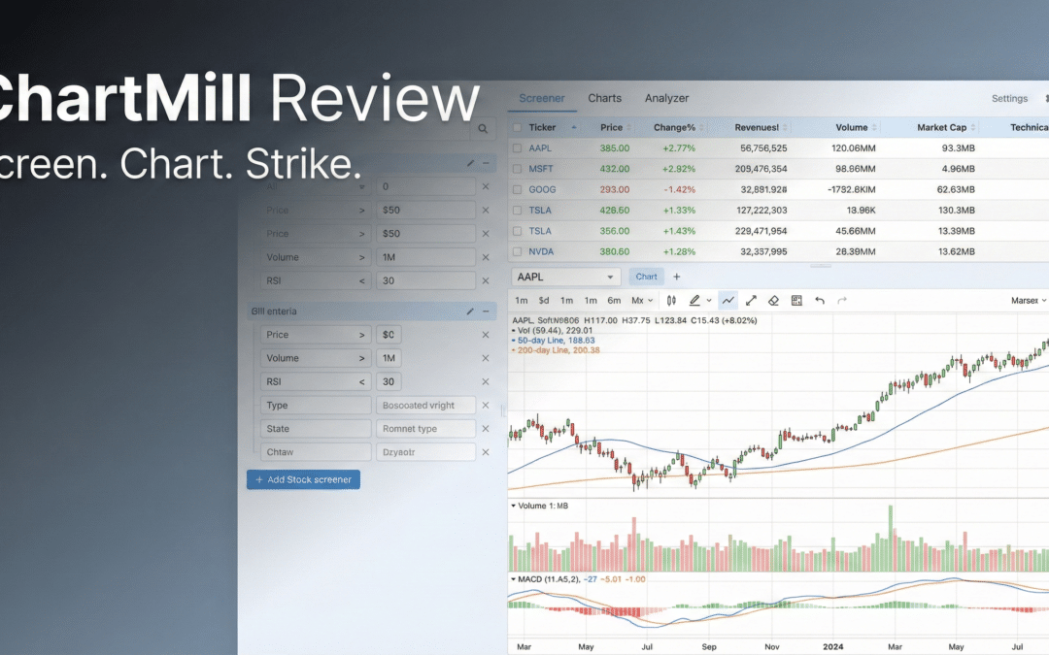Redo the chart action

click(x=842, y=301)
